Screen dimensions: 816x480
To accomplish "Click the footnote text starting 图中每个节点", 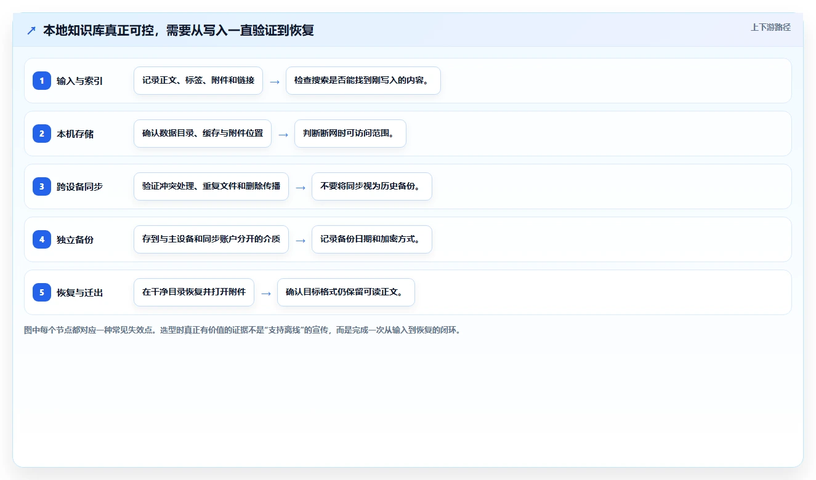I will pyautogui.click(x=243, y=330).
